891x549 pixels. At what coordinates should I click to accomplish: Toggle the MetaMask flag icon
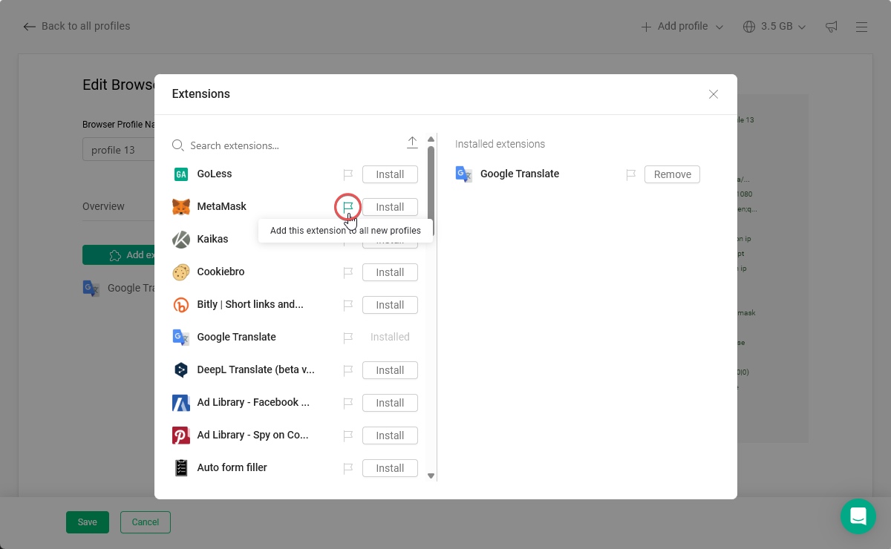(347, 207)
